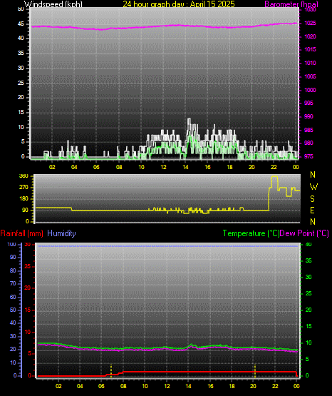Click yellow dotted marker near hour 07 in rainfall chart
Viewport: 332px width, 396px height.
[111, 371]
